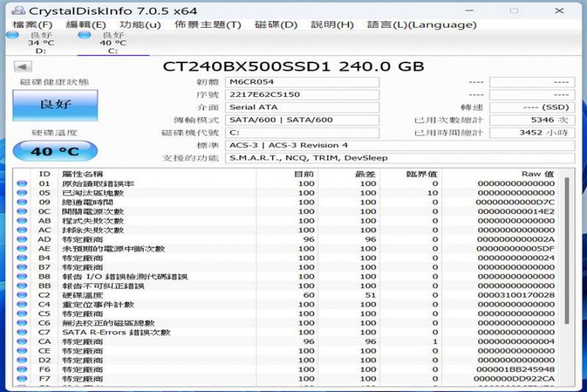Open the 語言(L)(Language) menu
The width and height of the screenshot is (587, 392).
[x=421, y=25]
